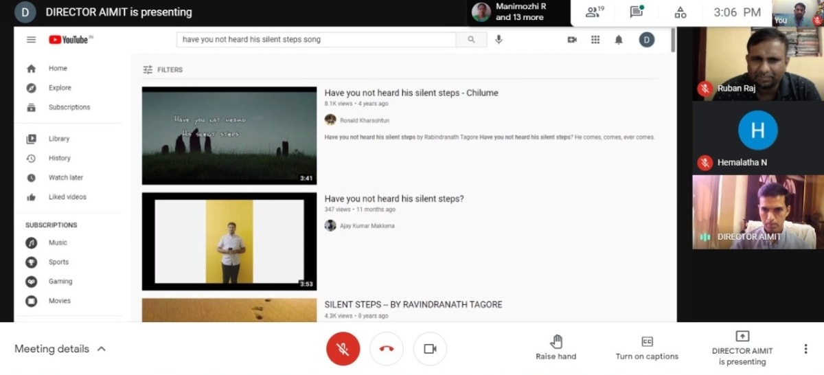This screenshot has width=824, height=375.
Task: Start voice search with microphone icon
Action: coord(499,40)
